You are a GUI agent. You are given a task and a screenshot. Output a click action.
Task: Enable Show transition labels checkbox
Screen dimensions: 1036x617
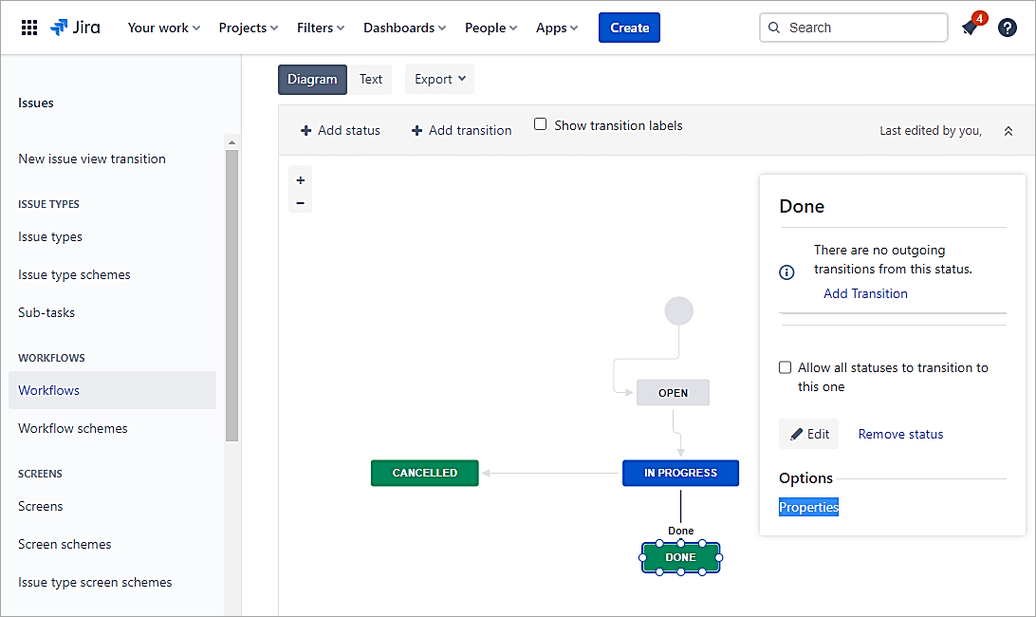click(x=541, y=124)
